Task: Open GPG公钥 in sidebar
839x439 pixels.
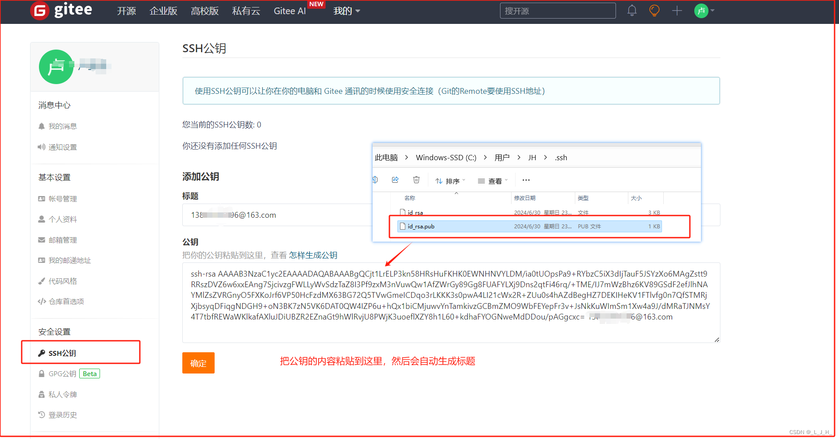Action: (62, 374)
